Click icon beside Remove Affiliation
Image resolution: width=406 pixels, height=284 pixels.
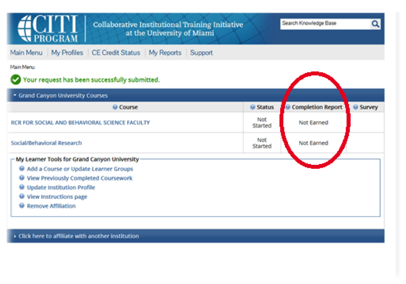pyautogui.click(x=22, y=206)
